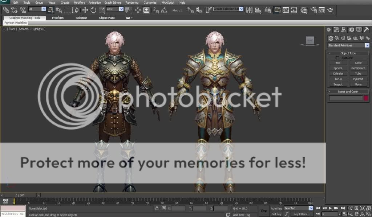The image size is (372, 217).
Task: Open the Curve Editor icon
Action: (x=285, y=10)
